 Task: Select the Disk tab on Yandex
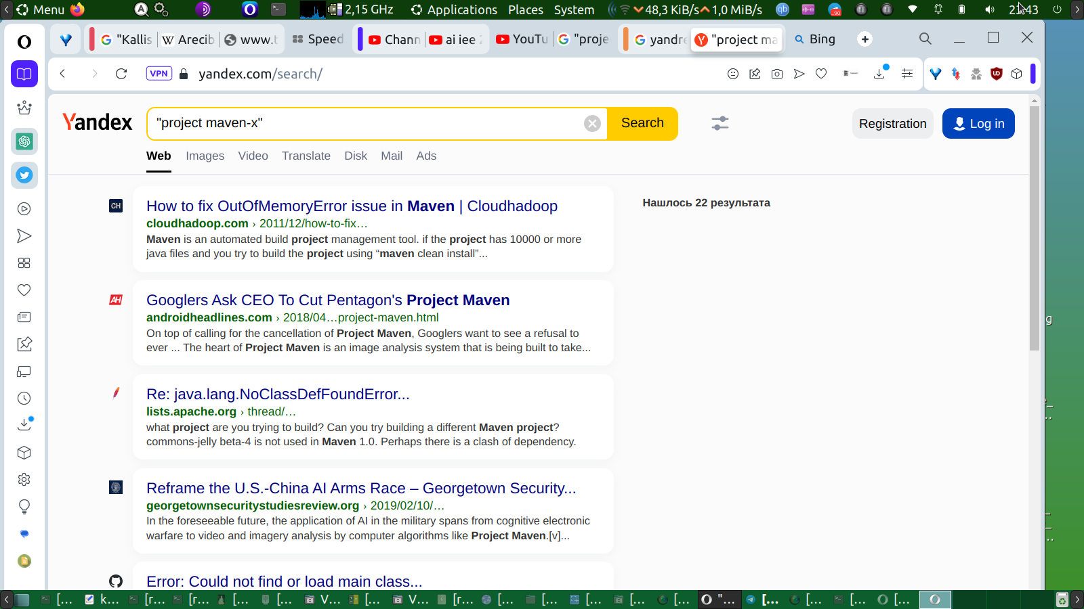coord(356,156)
